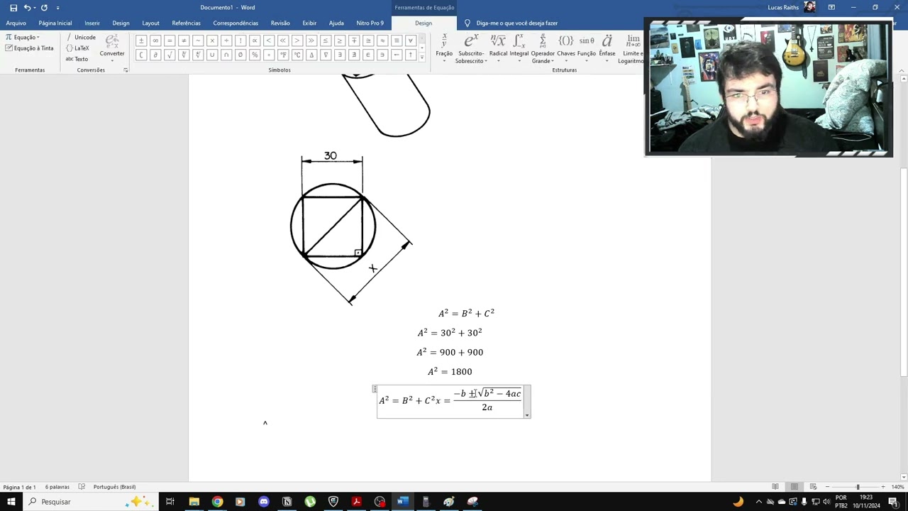This screenshot has height=511, width=908.
Task: Redo the last action
Action: point(44,8)
